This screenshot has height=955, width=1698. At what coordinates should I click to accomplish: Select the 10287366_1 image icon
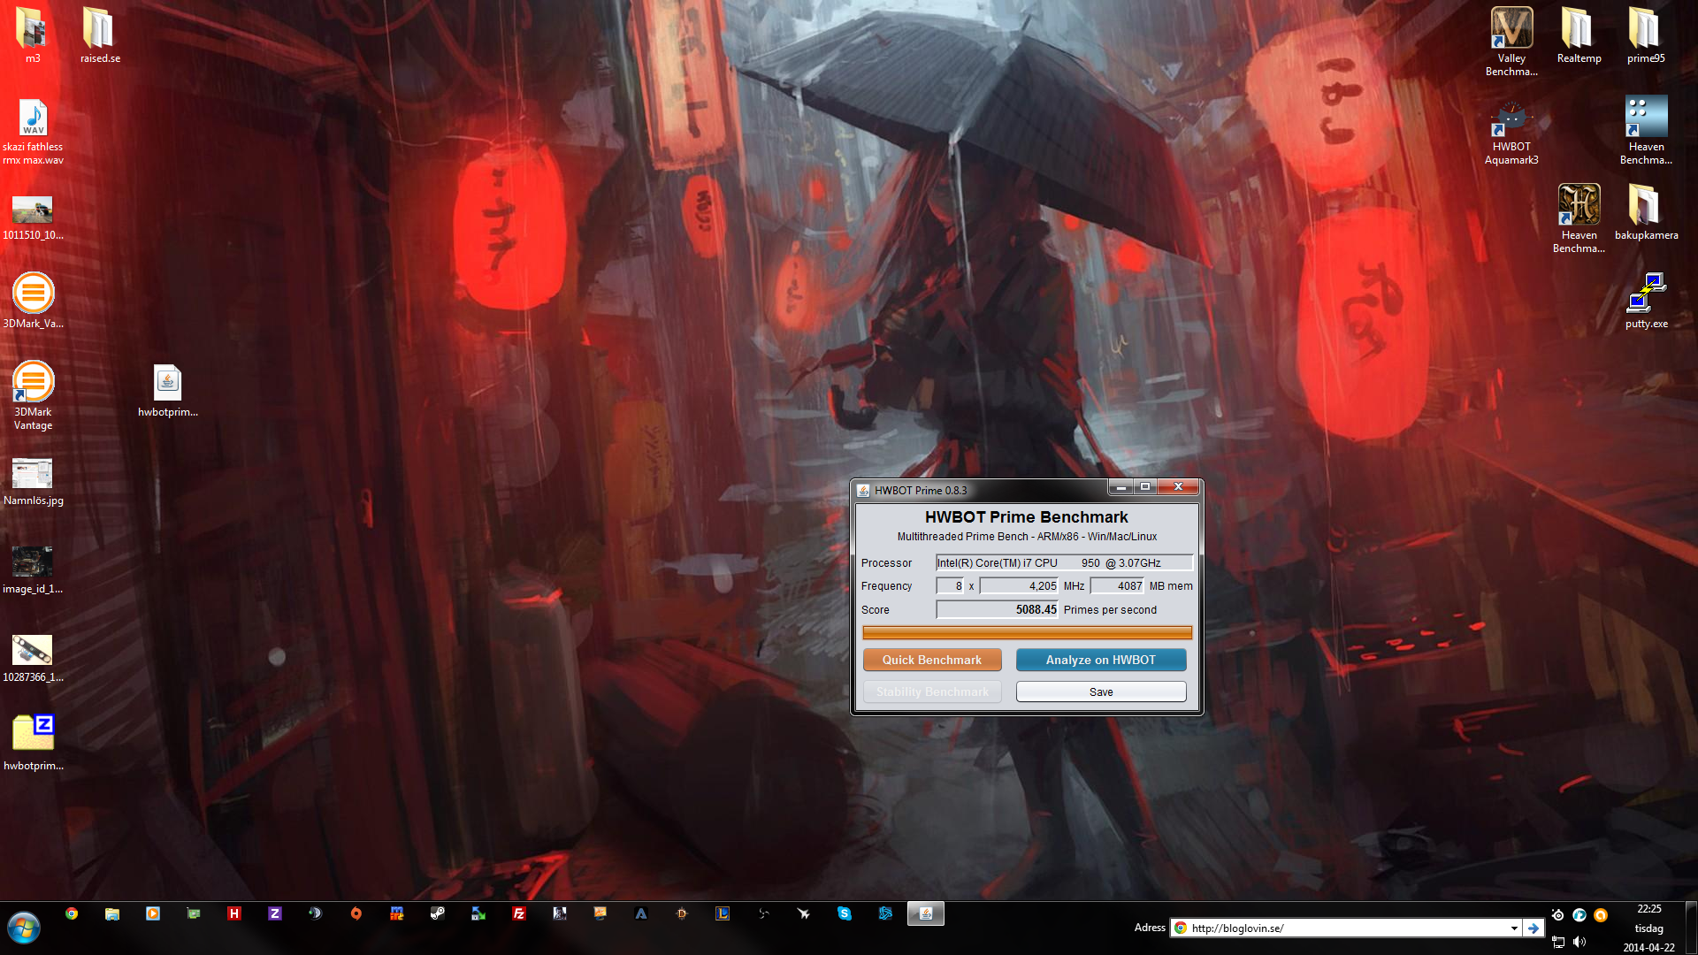[x=33, y=659]
